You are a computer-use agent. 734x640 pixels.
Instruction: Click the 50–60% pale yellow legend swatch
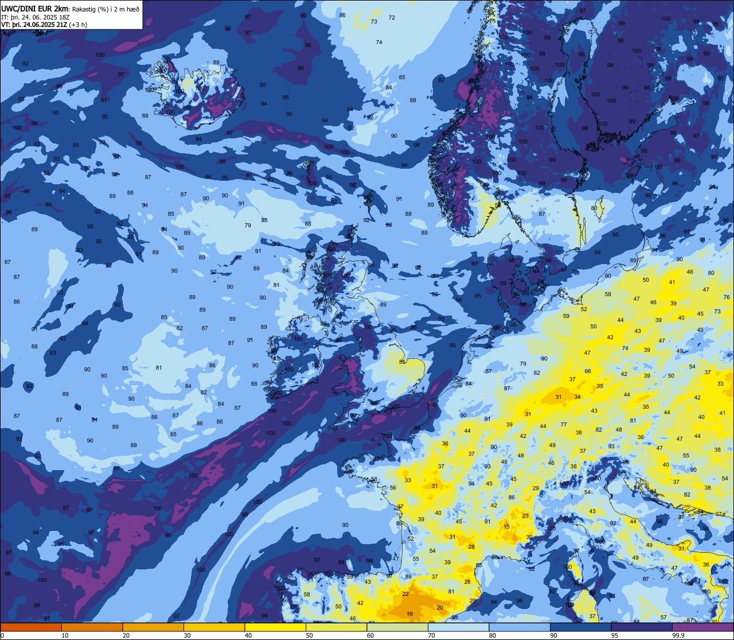[x=336, y=627]
